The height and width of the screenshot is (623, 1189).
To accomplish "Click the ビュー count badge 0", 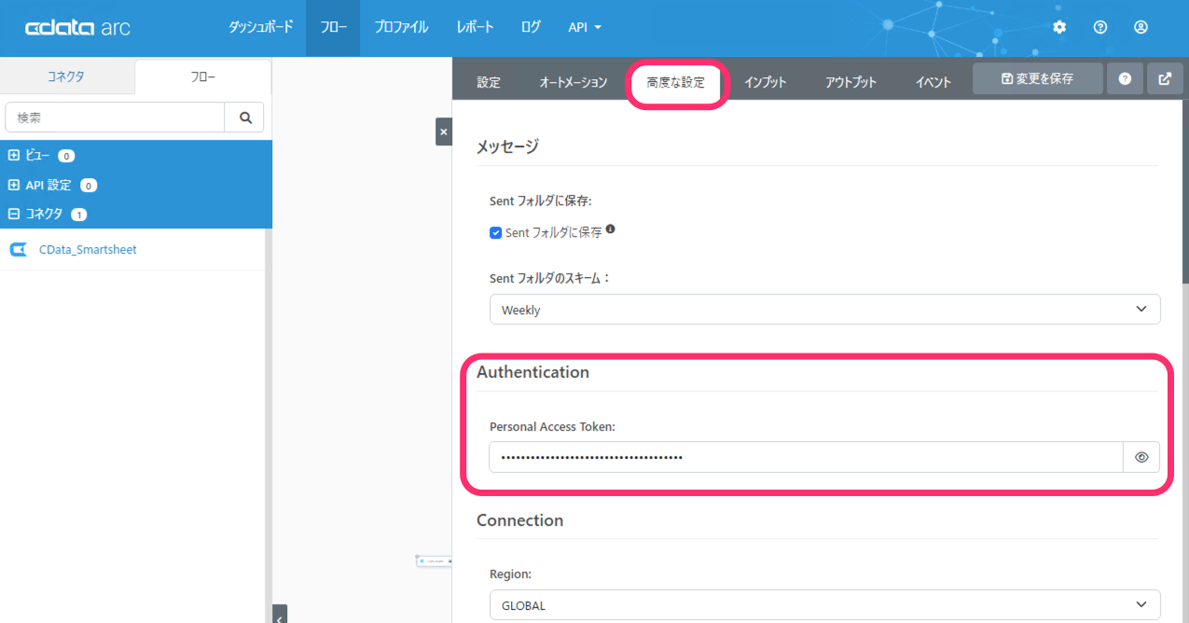I will click(66, 156).
